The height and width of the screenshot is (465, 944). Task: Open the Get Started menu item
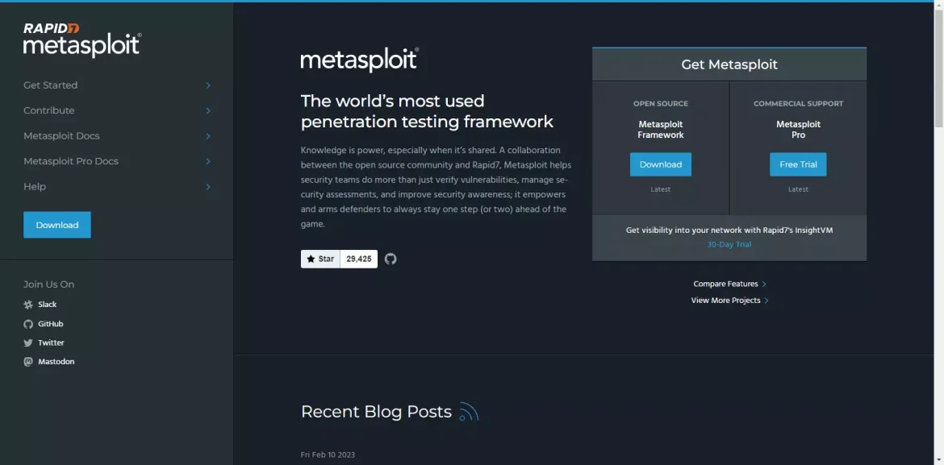click(x=51, y=85)
